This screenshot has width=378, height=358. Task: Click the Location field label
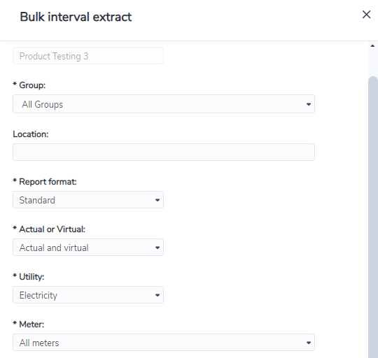31,134
